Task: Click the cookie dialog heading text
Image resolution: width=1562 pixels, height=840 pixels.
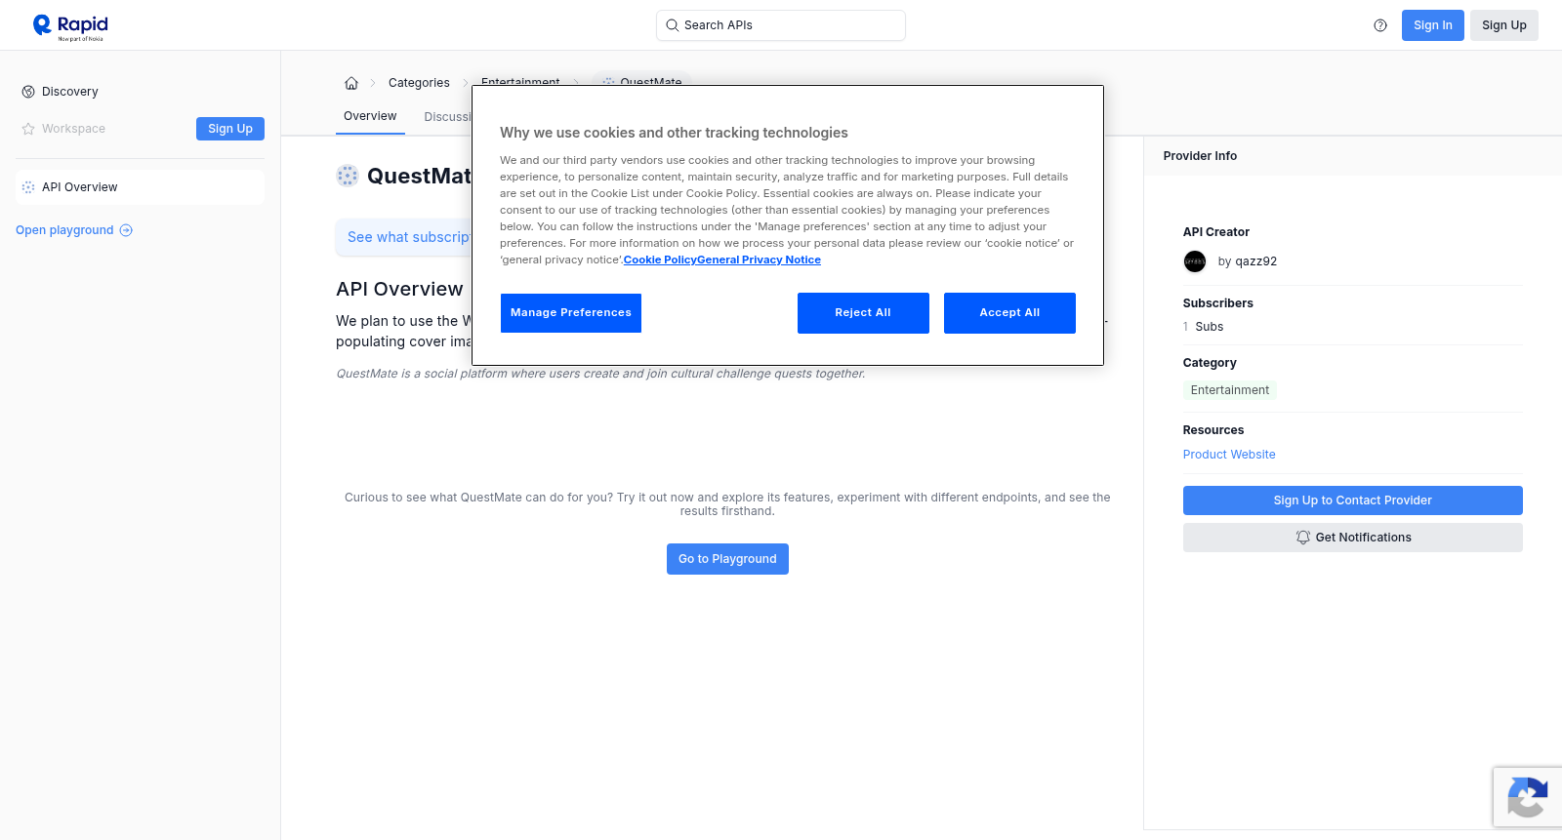Action: coord(674,133)
